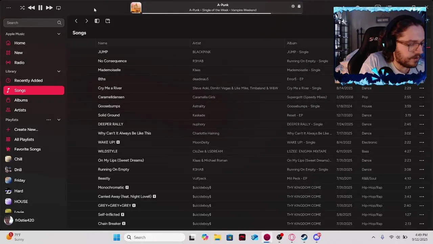
Task: Seek within the A-Punk progress bar
Action: 222,13
